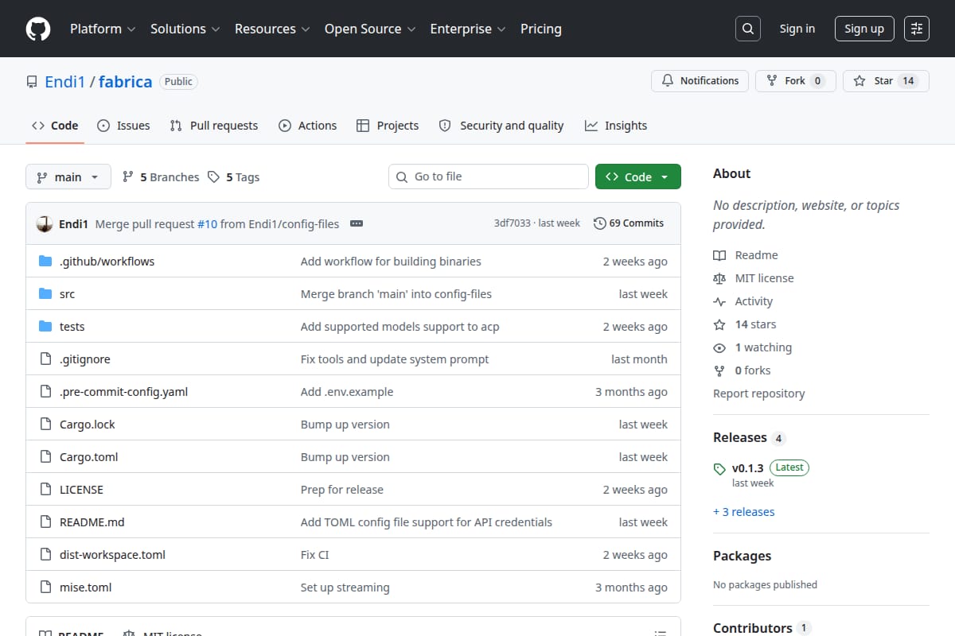The height and width of the screenshot is (636, 955).
Task: Open the Cargo.lock file
Action: [x=87, y=425]
